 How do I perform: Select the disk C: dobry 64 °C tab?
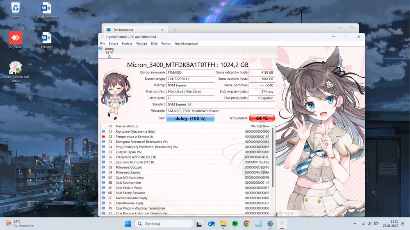(x=109, y=52)
